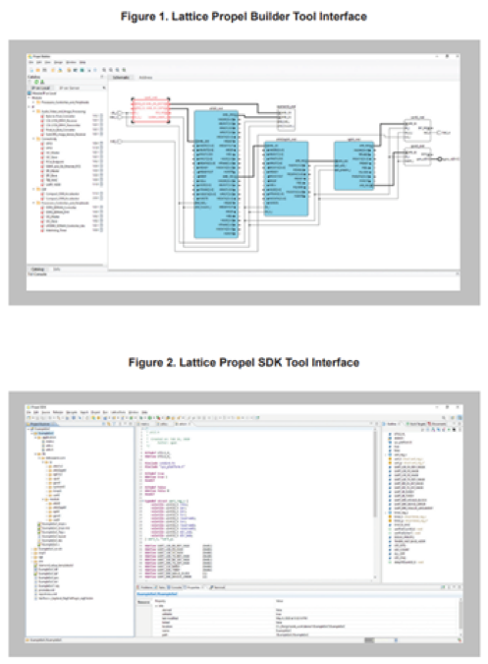Open the Run menu in Propel SDK

coord(105,412)
